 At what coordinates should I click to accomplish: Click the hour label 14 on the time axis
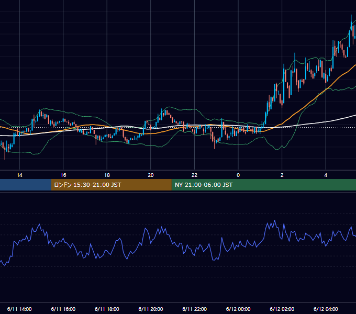tap(19, 175)
